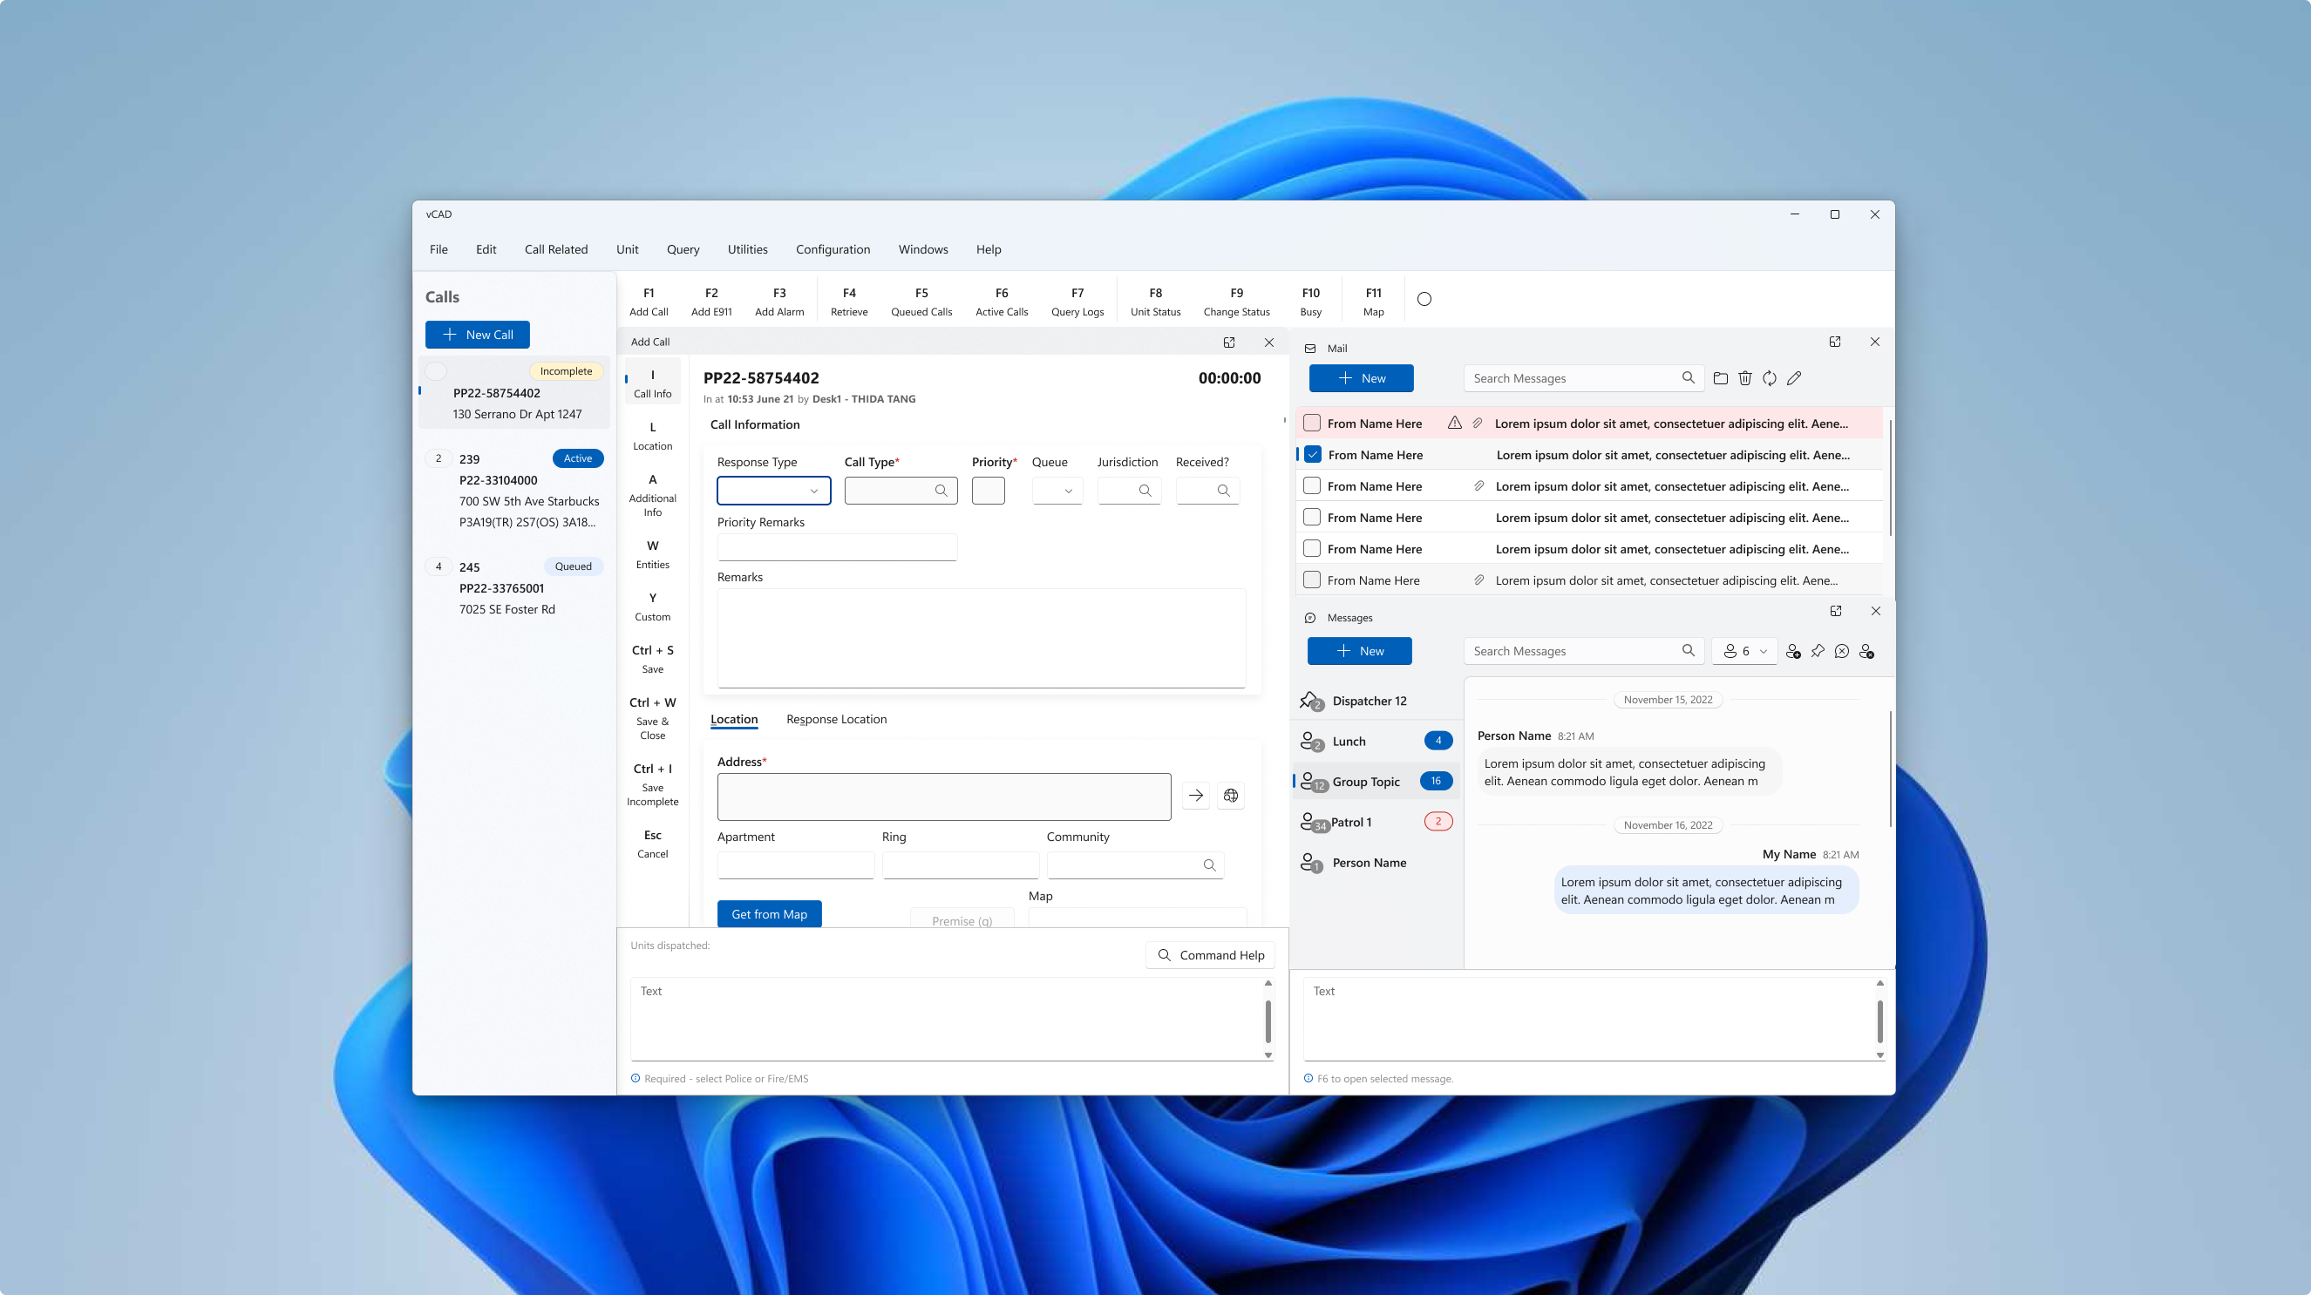Open F5 Queued Calls
The height and width of the screenshot is (1295, 2311).
[x=921, y=302]
